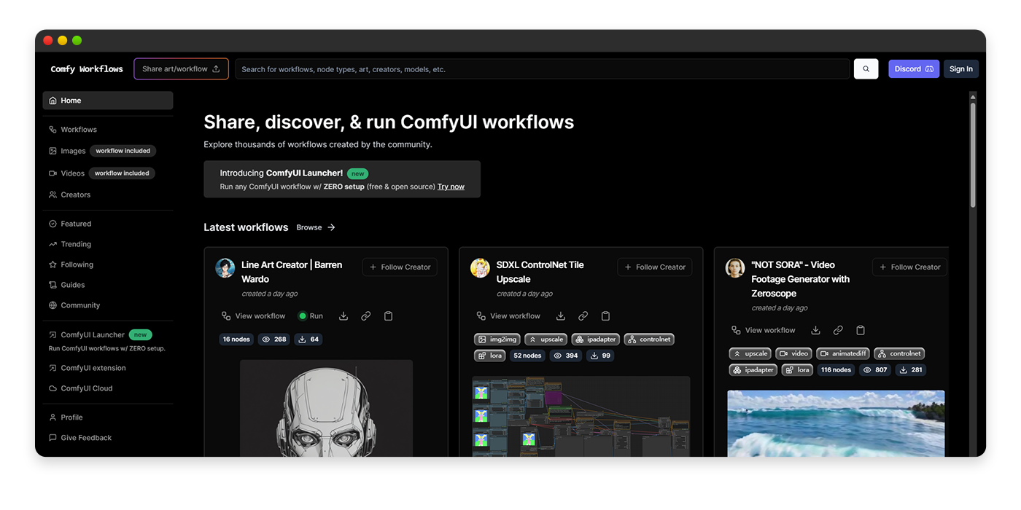
Task: Follow creator of NOT SORA workflow
Action: point(909,267)
